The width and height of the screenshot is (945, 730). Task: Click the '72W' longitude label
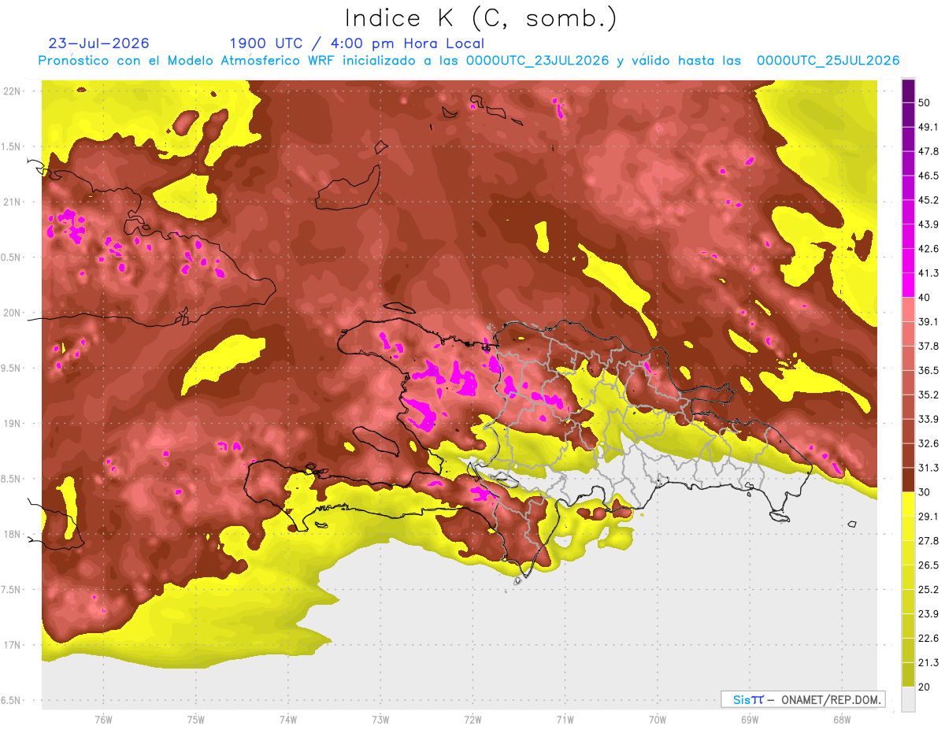click(x=472, y=720)
